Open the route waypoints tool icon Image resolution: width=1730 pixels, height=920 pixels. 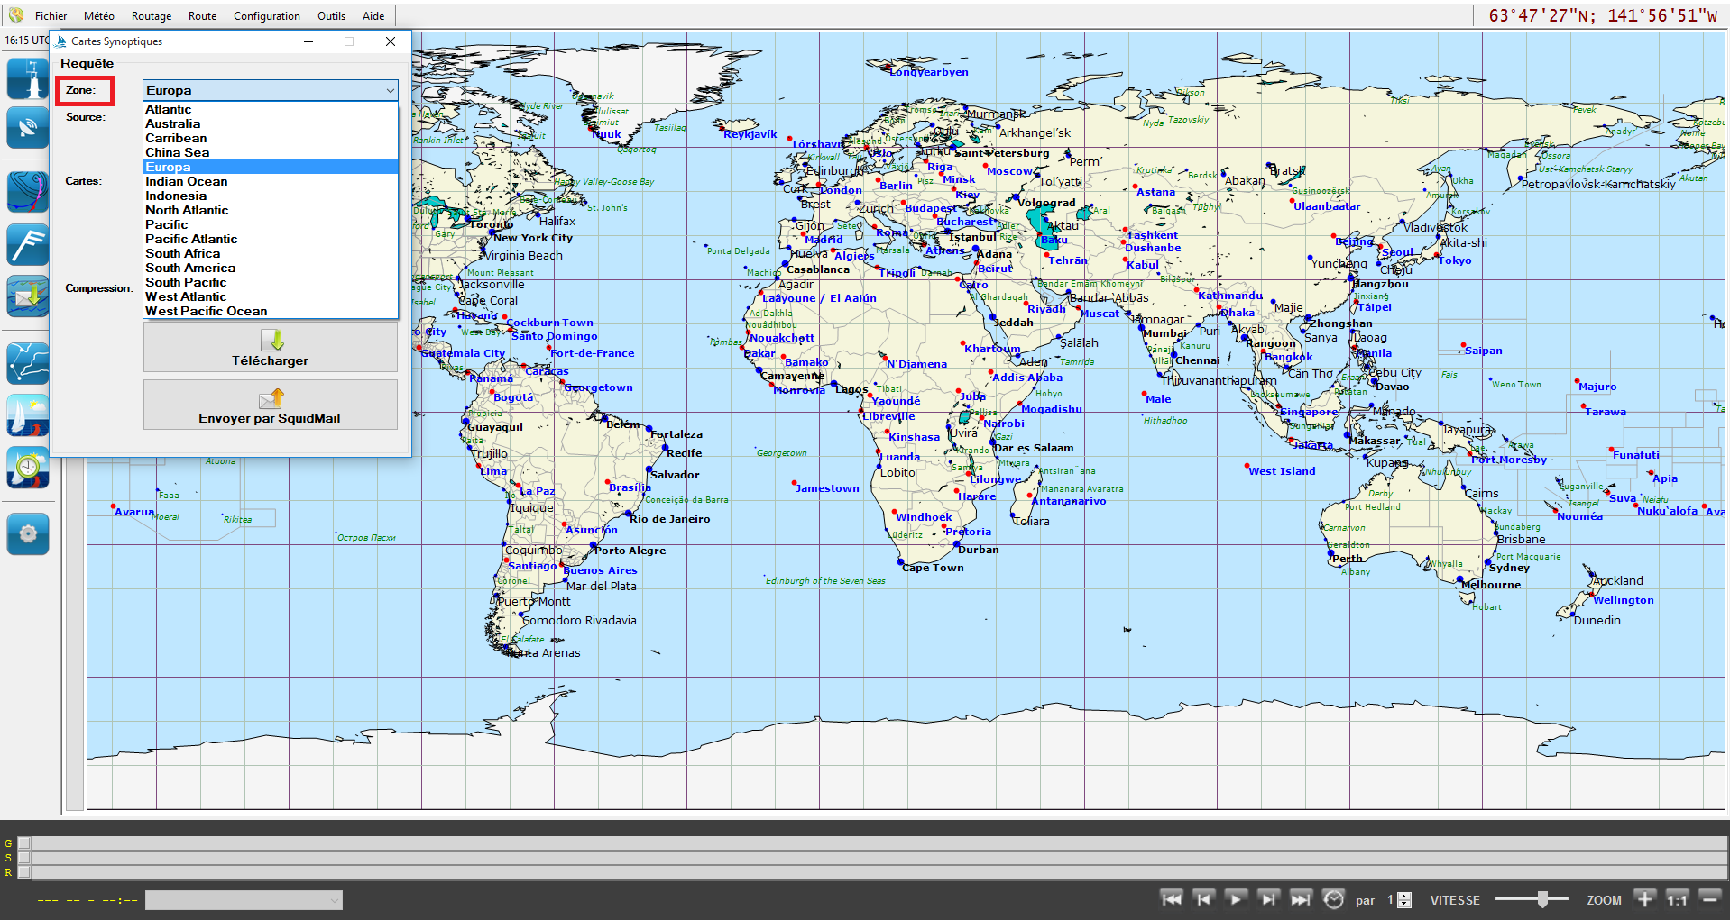(28, 363)
